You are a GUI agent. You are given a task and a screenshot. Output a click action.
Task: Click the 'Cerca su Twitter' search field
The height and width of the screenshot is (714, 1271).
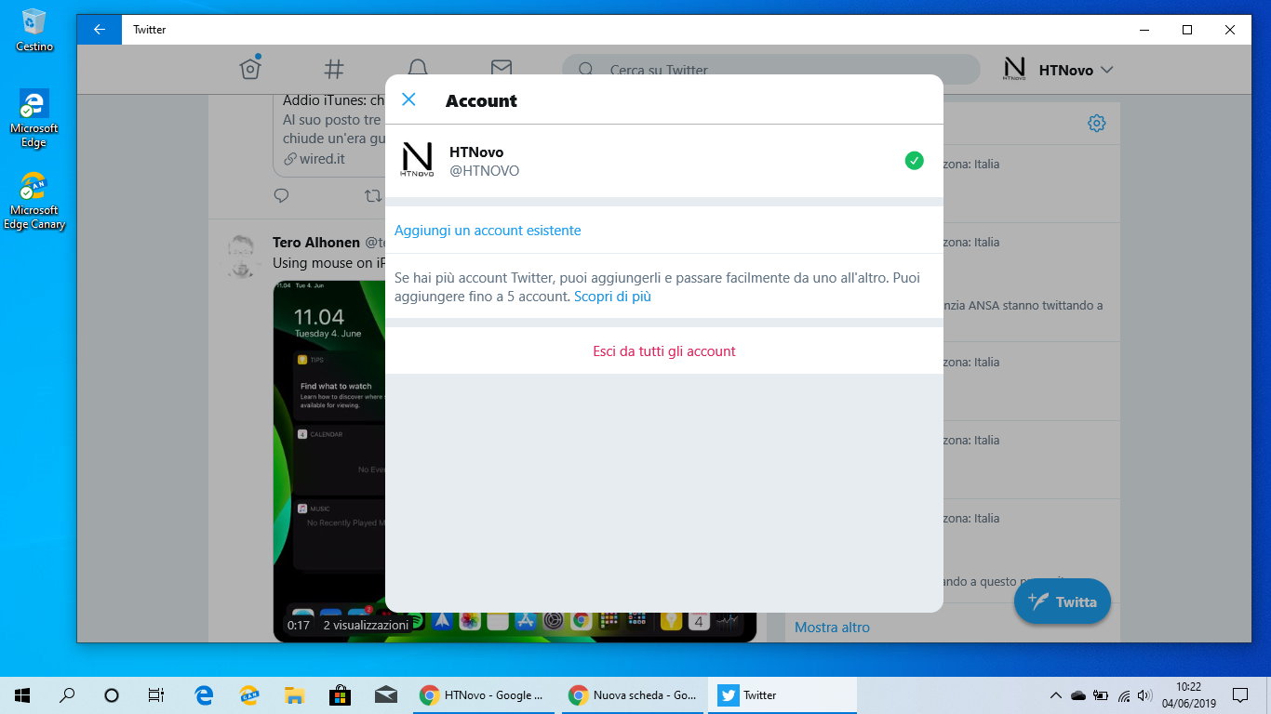point(771,70)
